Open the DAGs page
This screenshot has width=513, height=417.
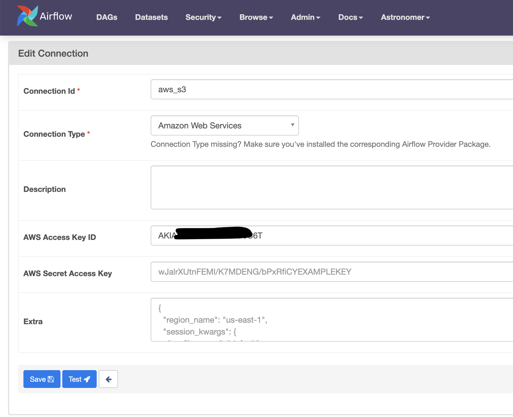pyautogui.click(x=107, y=17)
